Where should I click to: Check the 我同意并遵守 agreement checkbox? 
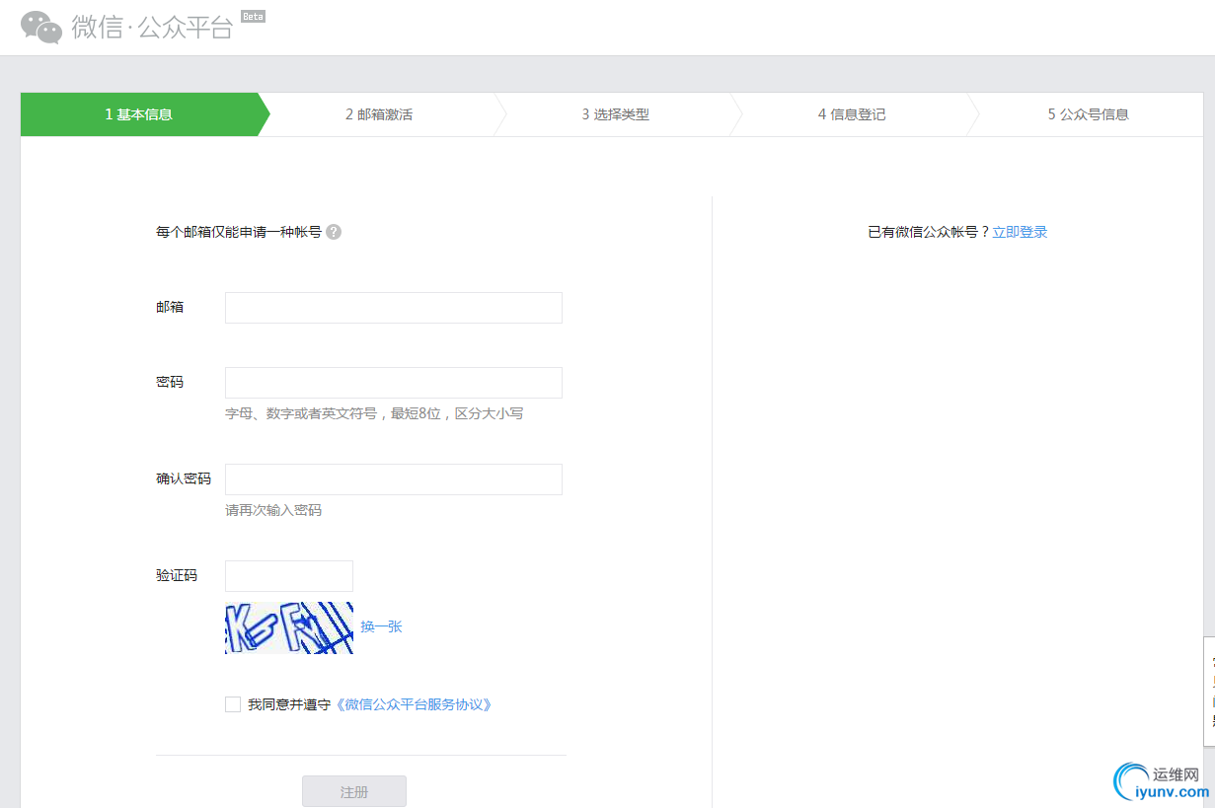click(x=233, y=704)
